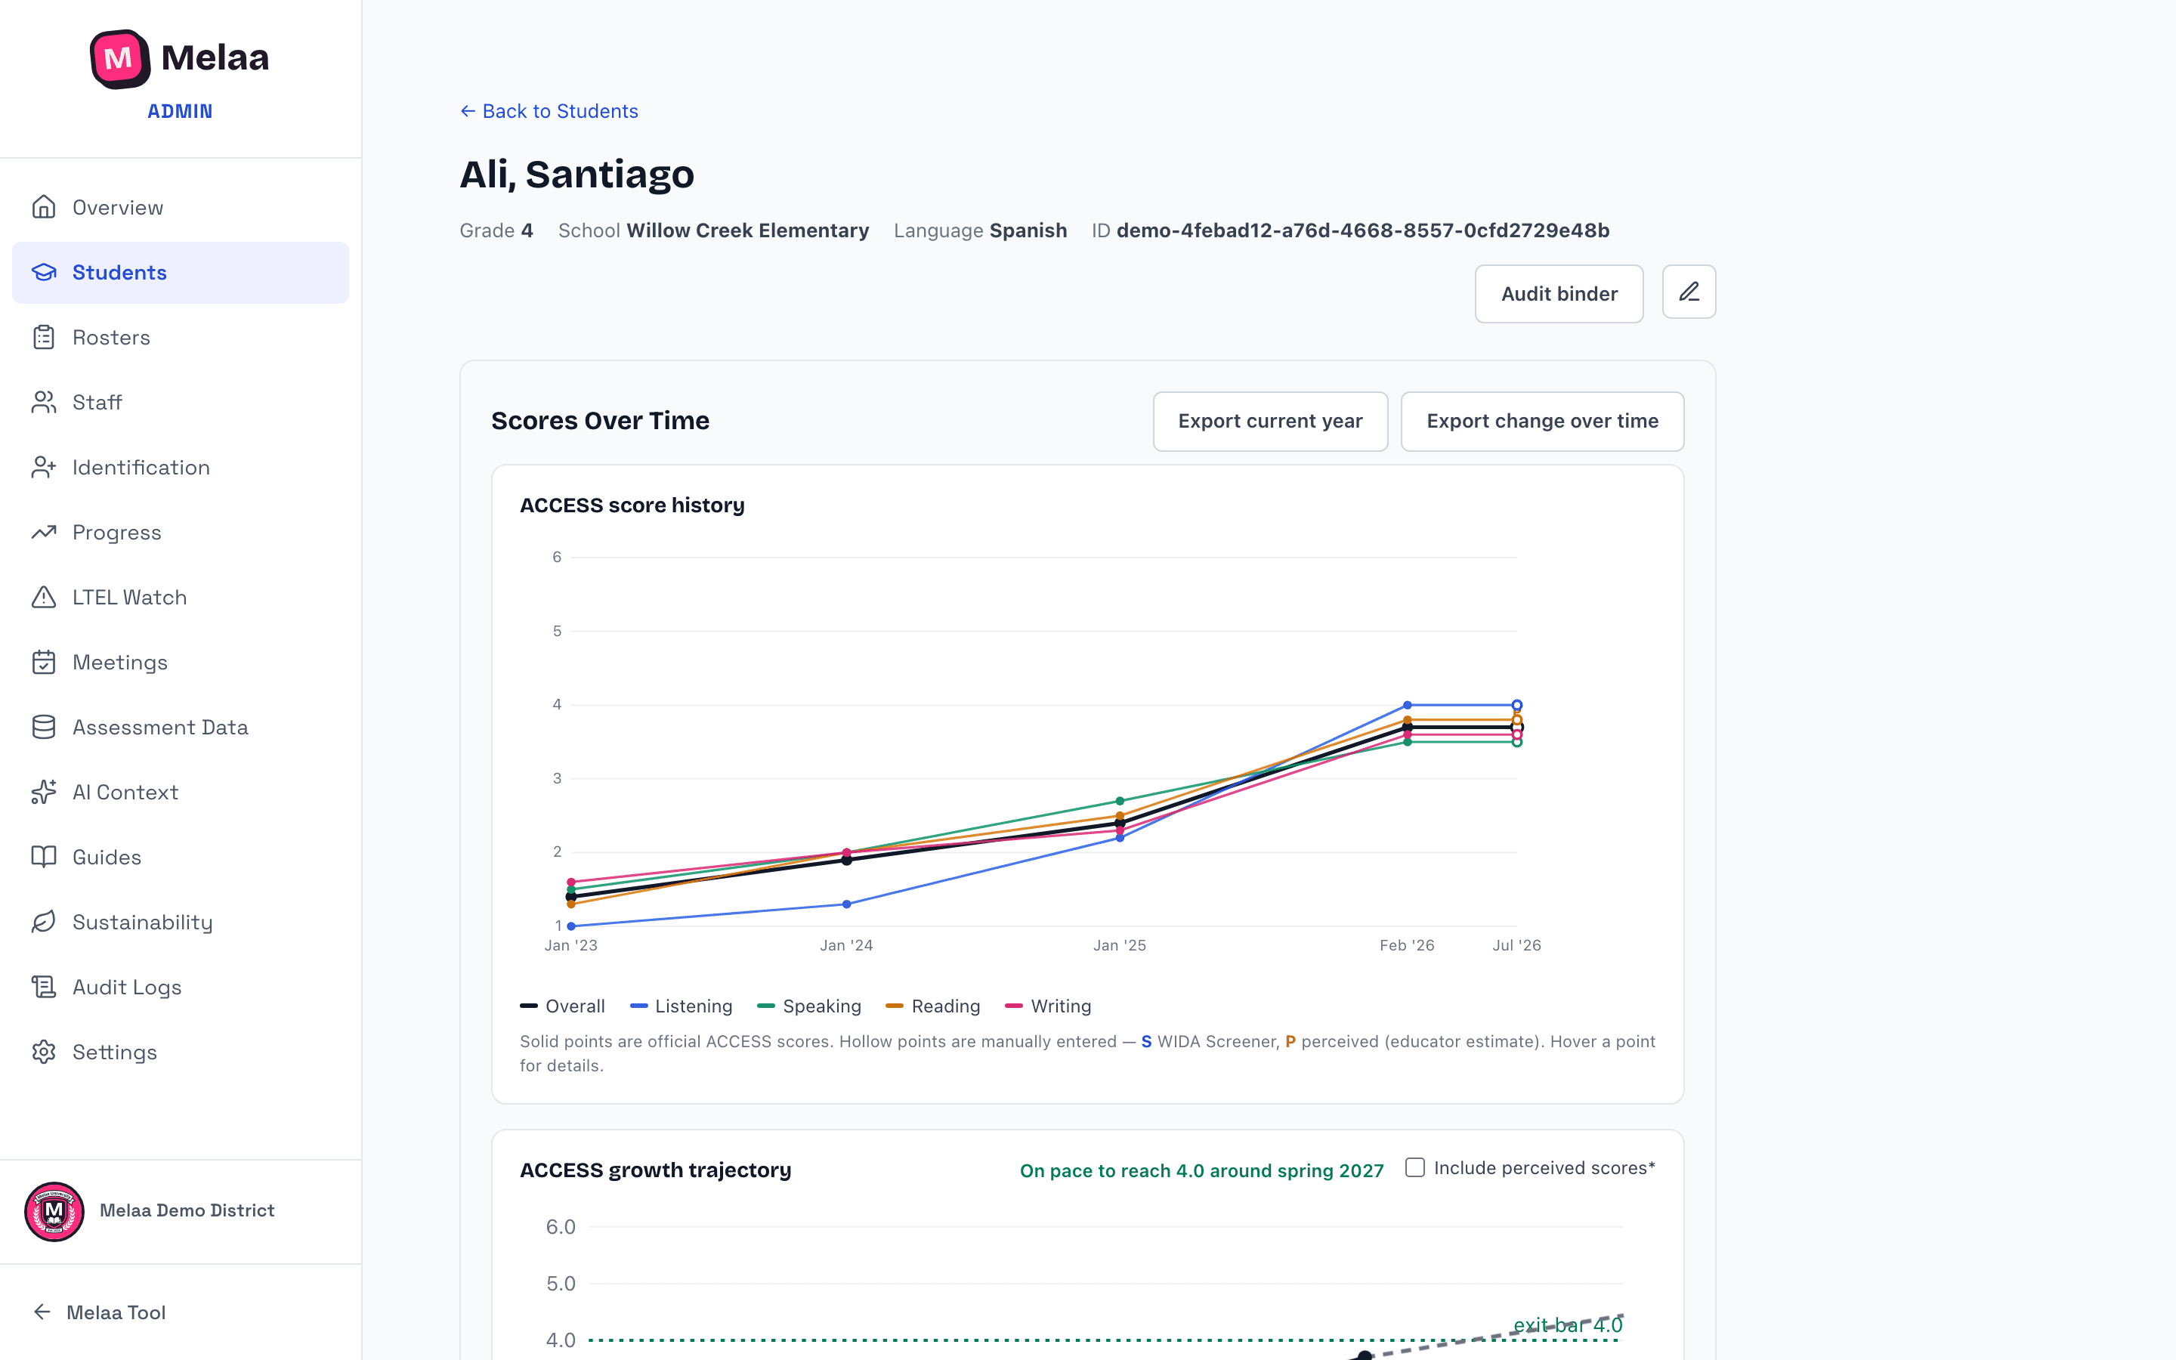Click the hollow Listening point at Jul '26
Image resolution: width=2176 pixels, height=1360 pixels.
pyautogui.click(x=1517, y=705)
